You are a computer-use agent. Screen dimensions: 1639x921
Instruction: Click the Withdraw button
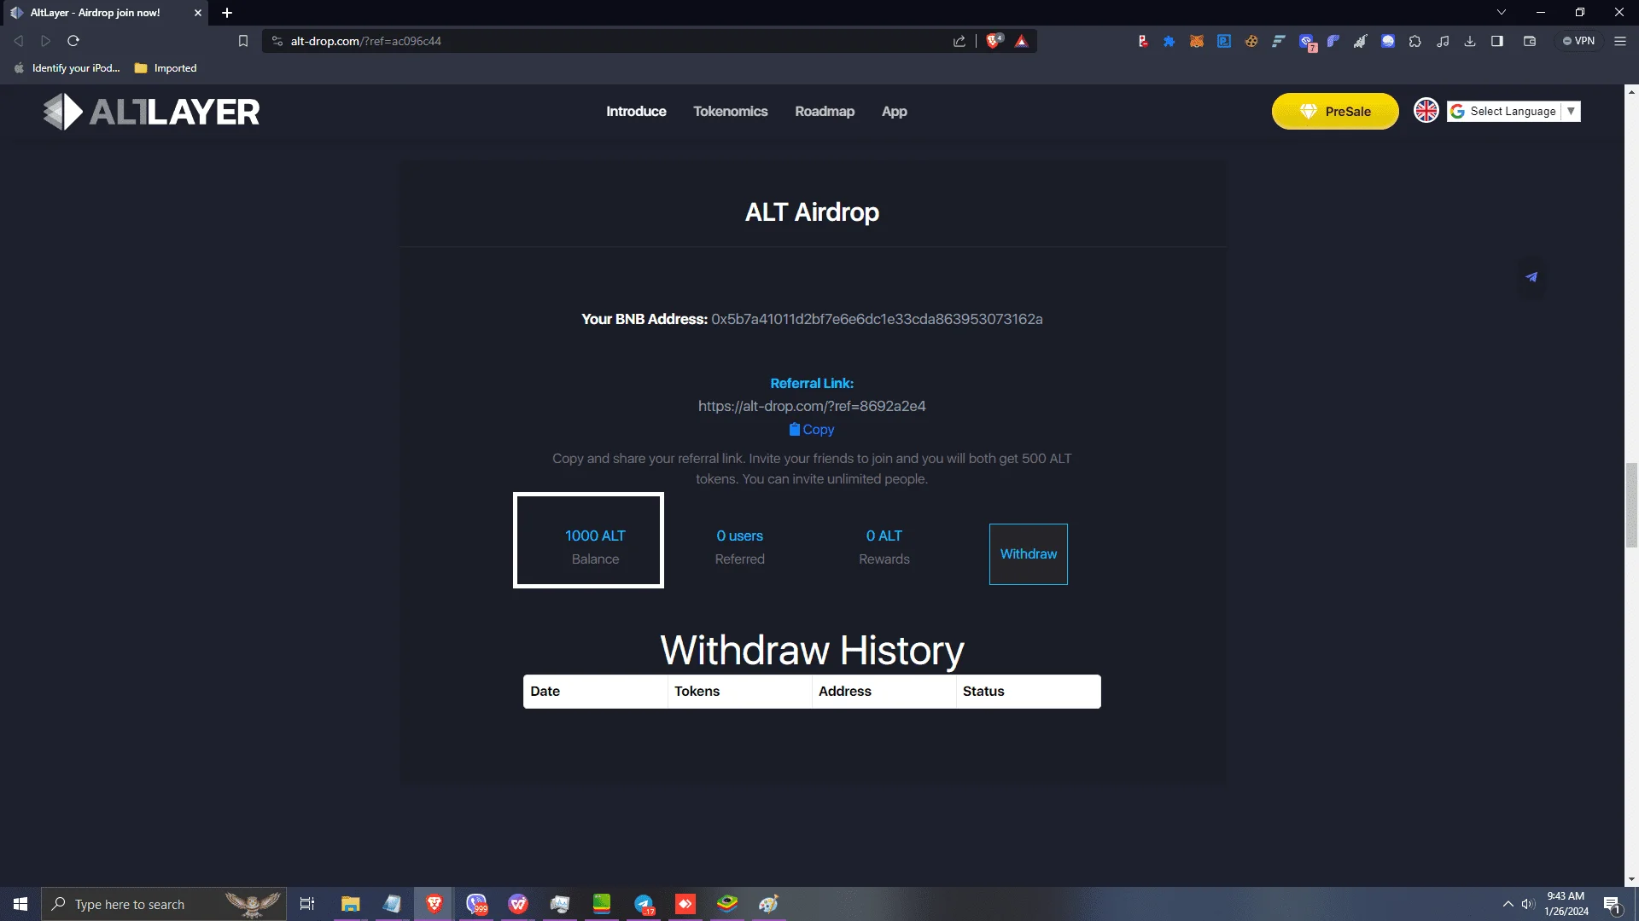[x=1029, y=554]
